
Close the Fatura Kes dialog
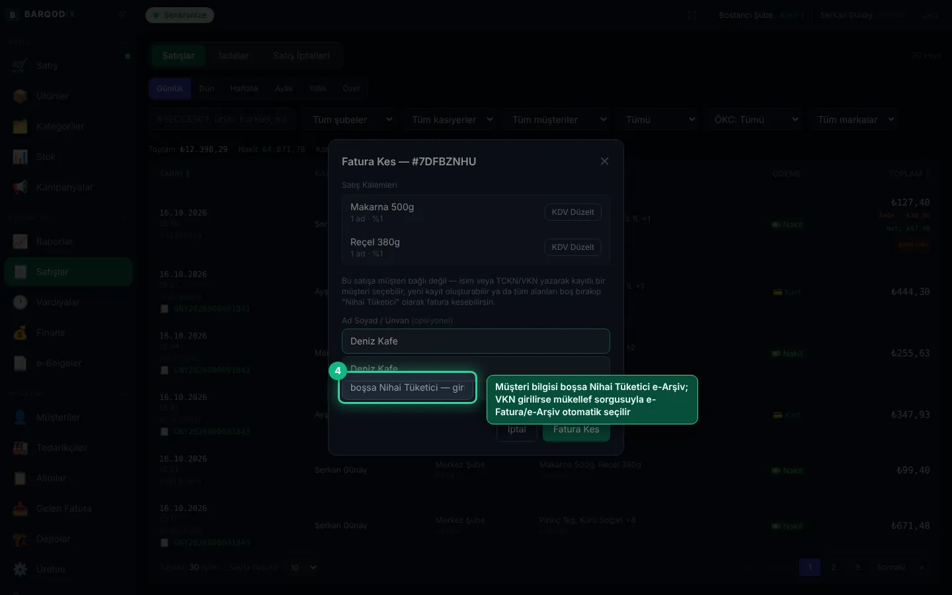tap(604, 161)
